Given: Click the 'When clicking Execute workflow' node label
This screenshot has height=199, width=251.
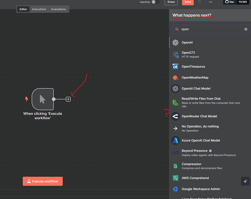Looking at the screenshot, I should point(43,116).
